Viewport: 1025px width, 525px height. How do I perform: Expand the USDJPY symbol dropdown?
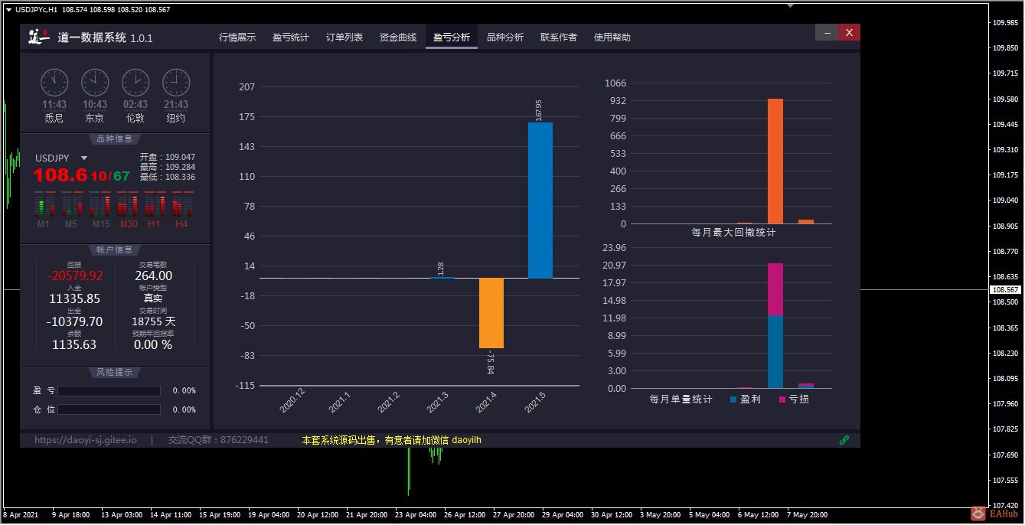coord(84,158)
